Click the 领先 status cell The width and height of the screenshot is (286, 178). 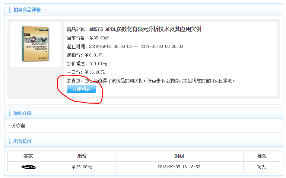point(261,167)
